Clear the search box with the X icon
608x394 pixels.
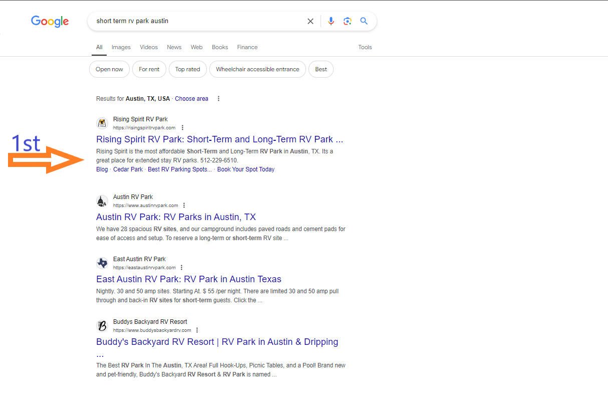click(311, 21)
